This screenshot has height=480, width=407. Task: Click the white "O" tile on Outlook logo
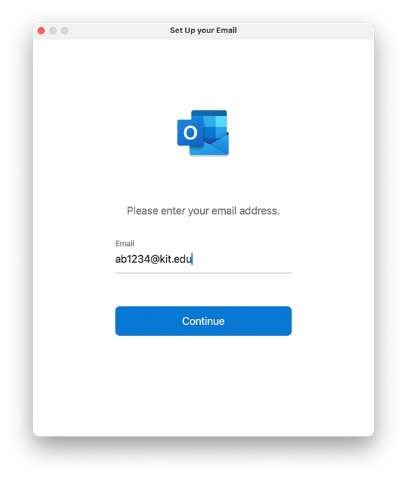190,133
